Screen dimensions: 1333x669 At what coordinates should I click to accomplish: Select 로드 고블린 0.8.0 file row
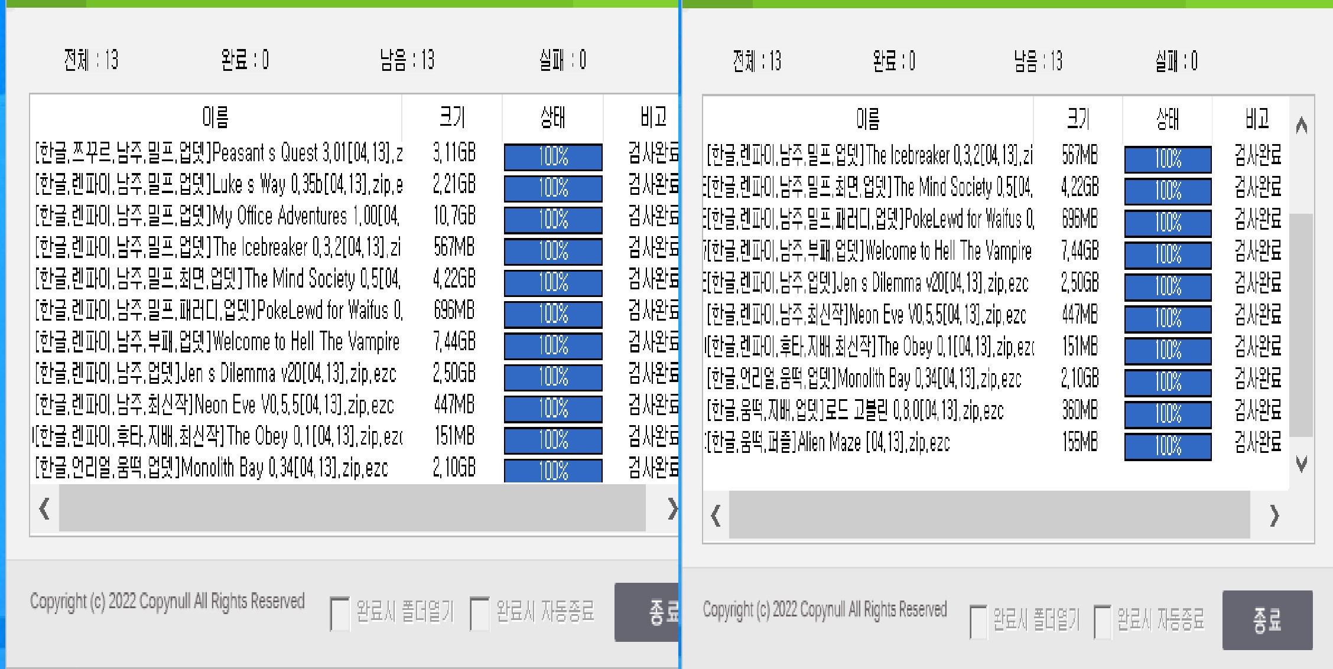click(x=854, y=411)
